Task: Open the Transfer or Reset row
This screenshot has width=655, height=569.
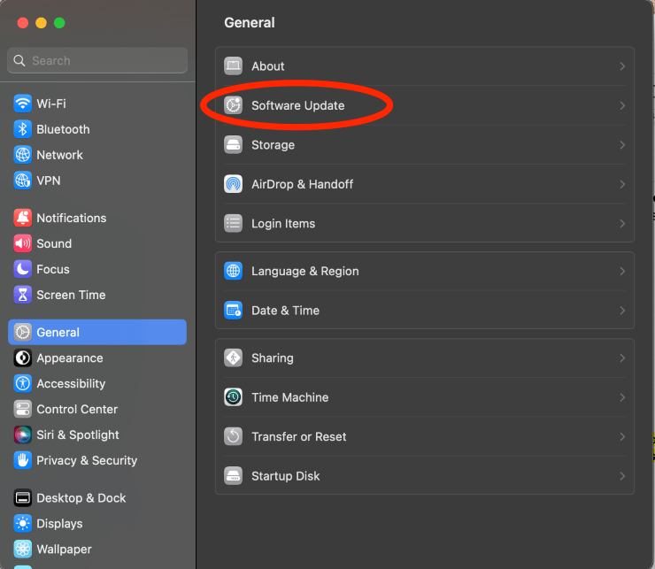Action: 425,436
